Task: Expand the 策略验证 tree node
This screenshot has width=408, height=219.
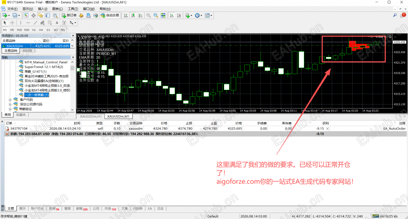Action: click(x=10, y=109)
